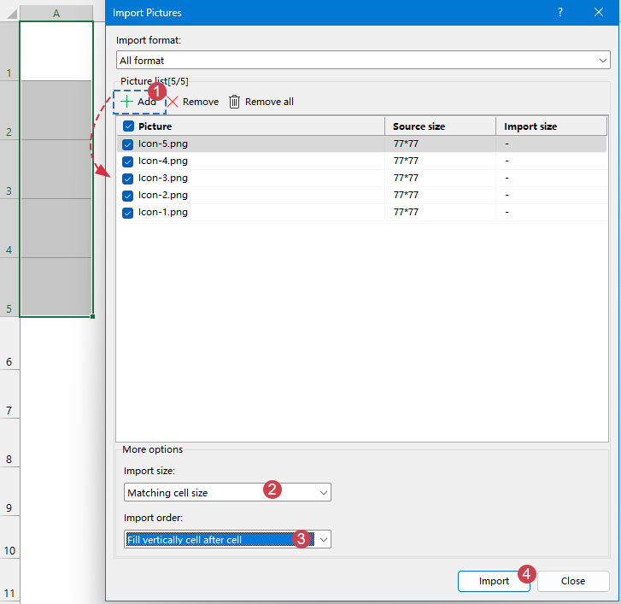This screenshot has height=604, width=621.
Task: Click the green plus Add icon
Action: [127, 102]
